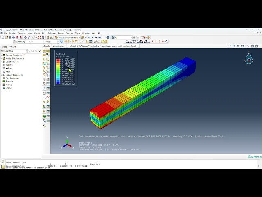
Task: Click the View Cut activation toolbox icon
Action: [44, 107]
